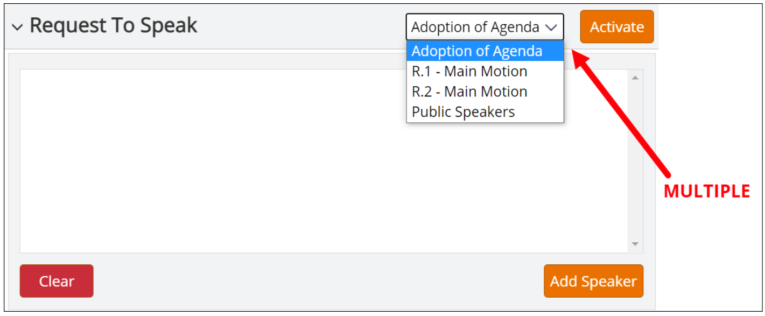The image size is (765, 316).
Task: Click the red MULTIPLE annotation label
Action: [x=707, y=192]
